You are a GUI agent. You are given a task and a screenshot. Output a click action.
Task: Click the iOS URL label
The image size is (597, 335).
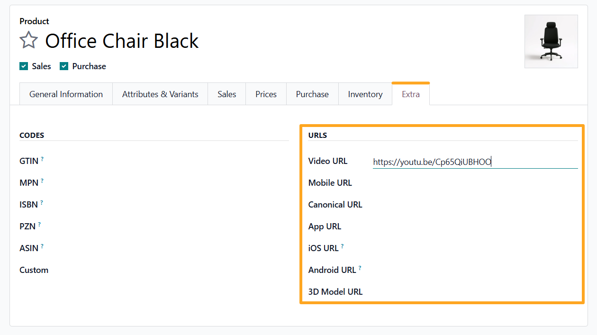[x=324, y=248]
